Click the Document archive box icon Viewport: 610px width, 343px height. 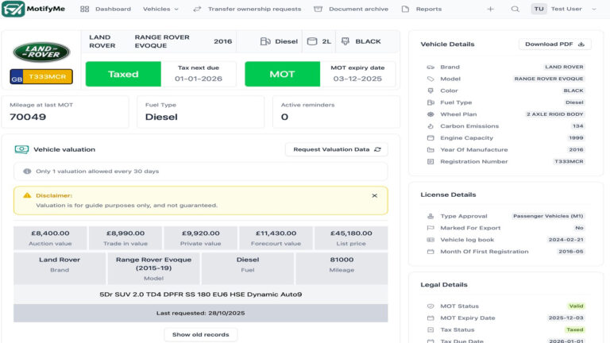(318, 9)
